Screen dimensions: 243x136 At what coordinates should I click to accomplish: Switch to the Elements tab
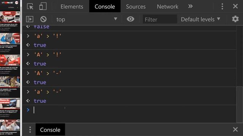click(x=72, y=6)
